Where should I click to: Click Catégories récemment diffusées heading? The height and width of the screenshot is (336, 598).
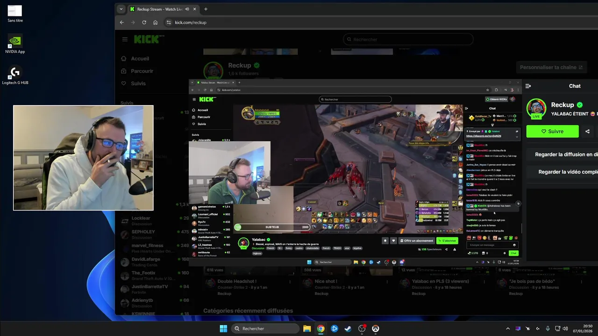click(248, 311)
